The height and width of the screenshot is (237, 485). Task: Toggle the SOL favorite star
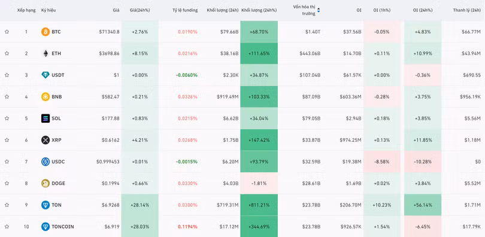pyautogui.click(x=7, y=118)
